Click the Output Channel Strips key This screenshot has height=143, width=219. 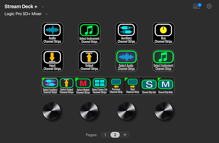(x=89, y=61)
